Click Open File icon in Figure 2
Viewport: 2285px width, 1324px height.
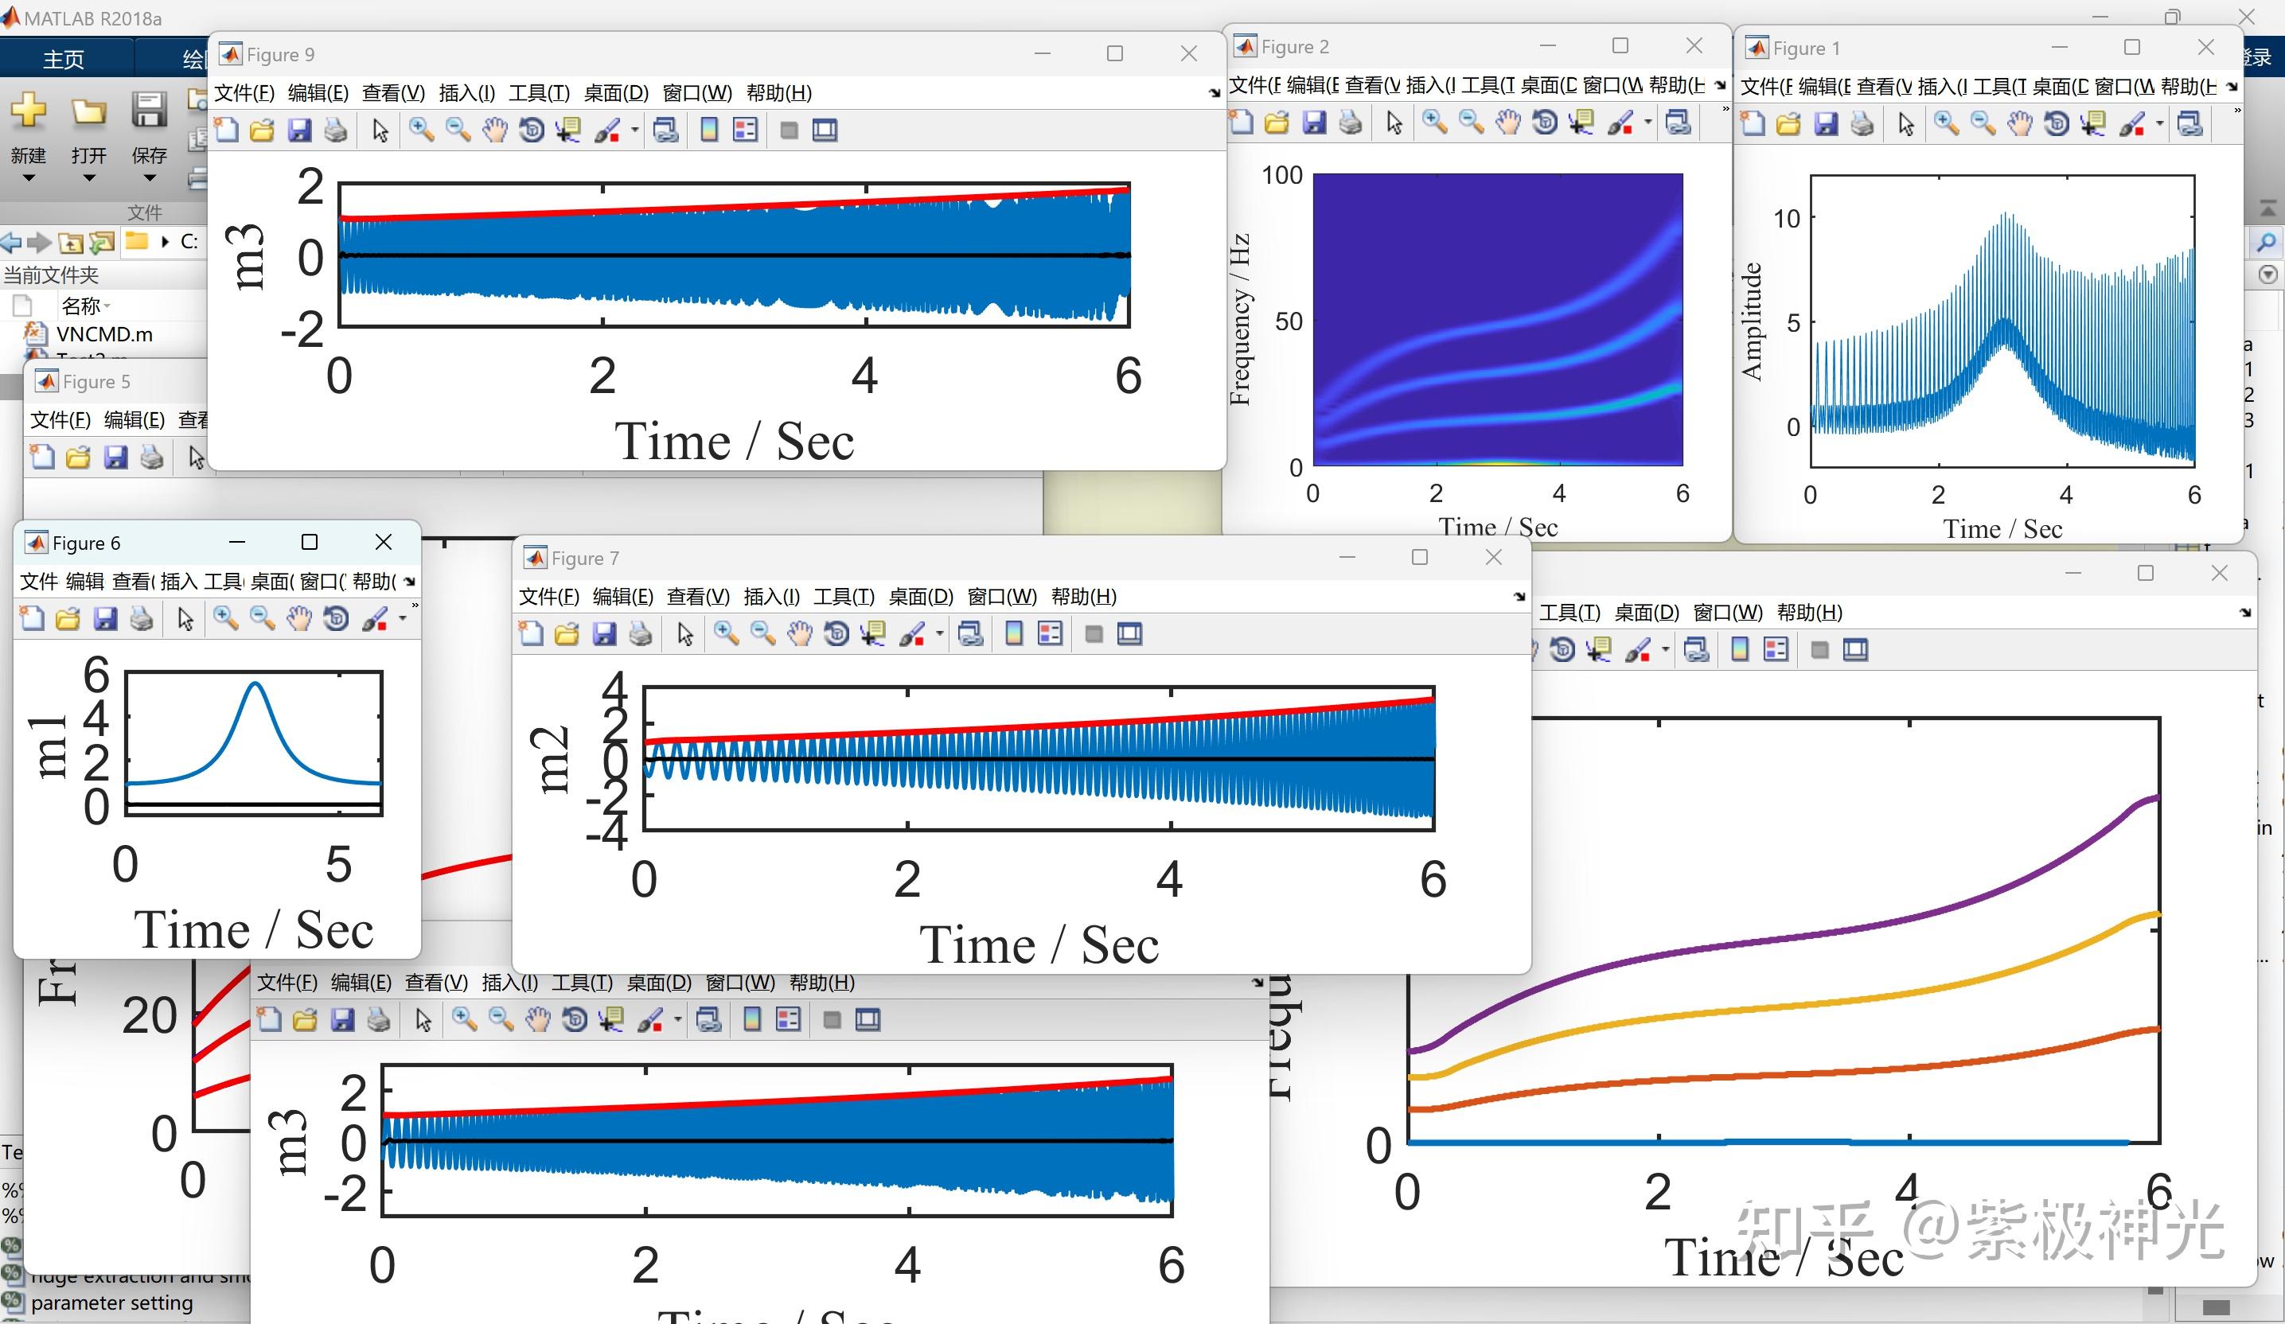tap(1277, 123)
